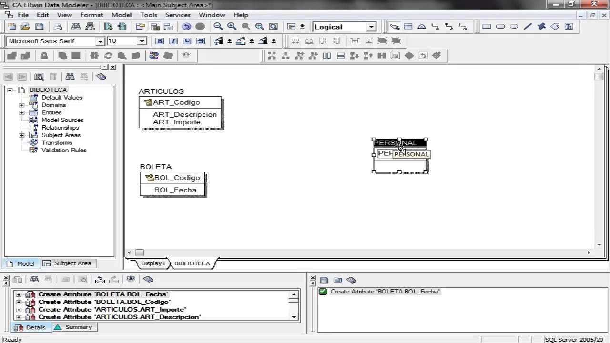Click the advisory message Create Attribute 'BOLETA.BOL_Fecha'

385,292
